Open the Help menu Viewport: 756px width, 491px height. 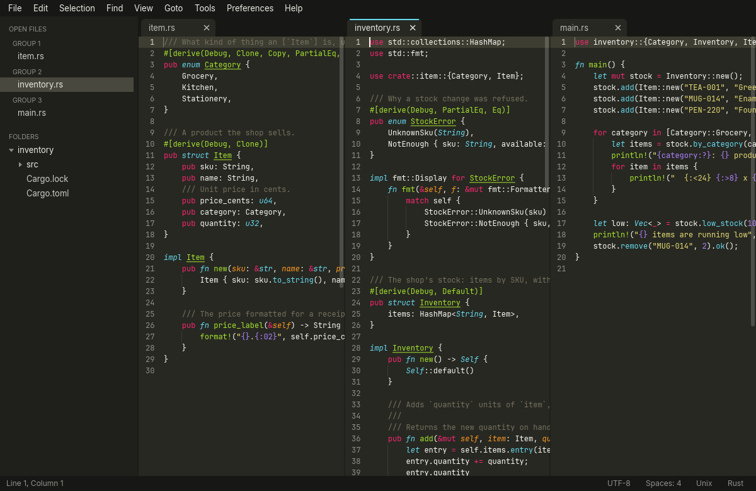coord(294,8)
